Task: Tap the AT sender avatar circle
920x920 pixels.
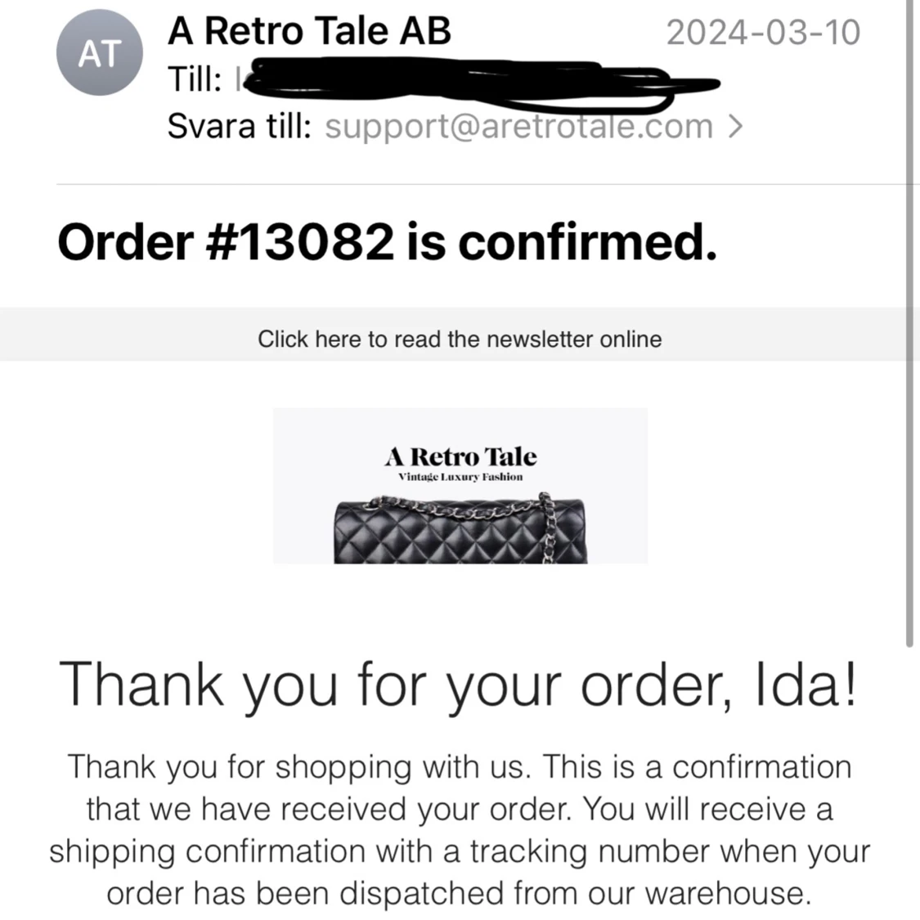Action: point(99,54)
